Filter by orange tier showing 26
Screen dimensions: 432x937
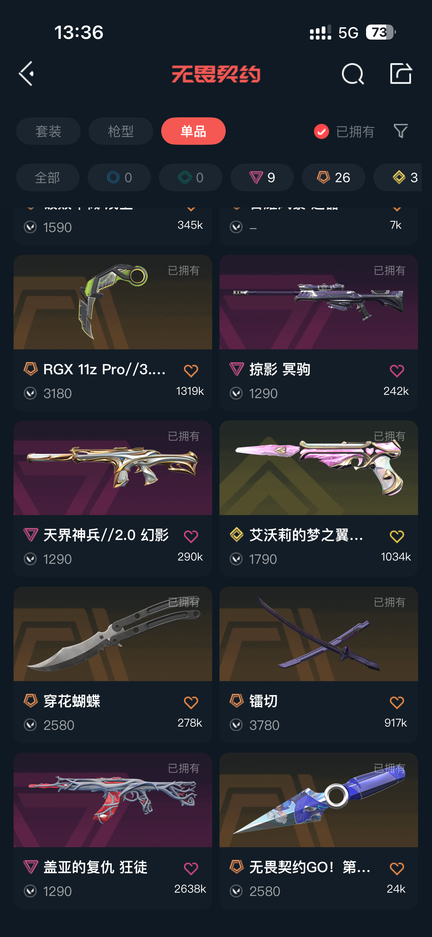(x=333, y=177)
